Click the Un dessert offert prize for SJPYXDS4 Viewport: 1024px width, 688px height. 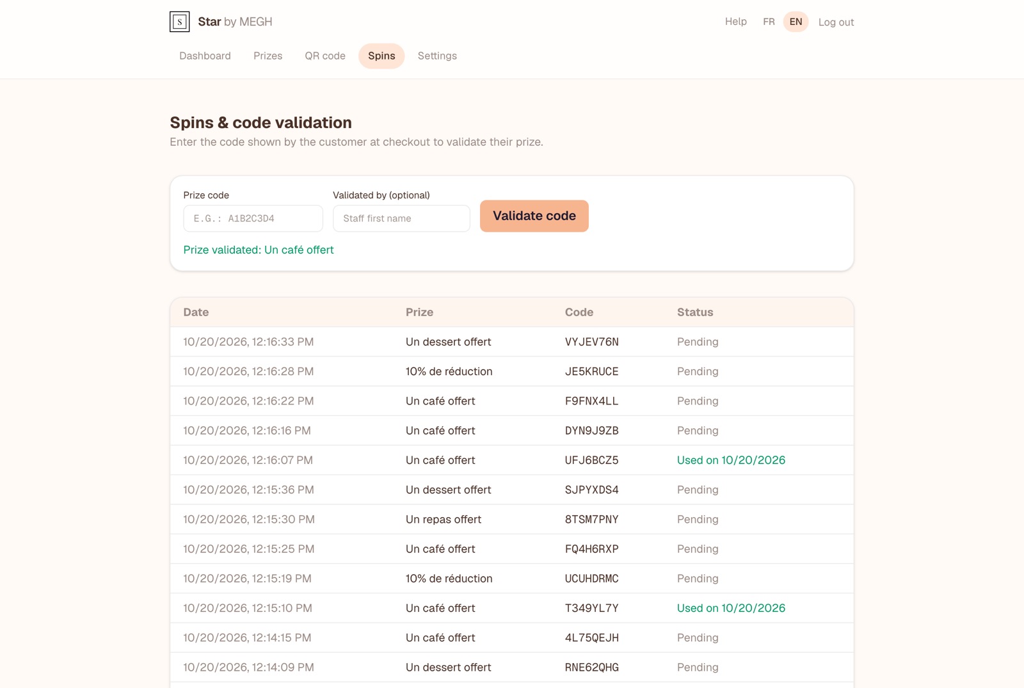pos(448,490)
